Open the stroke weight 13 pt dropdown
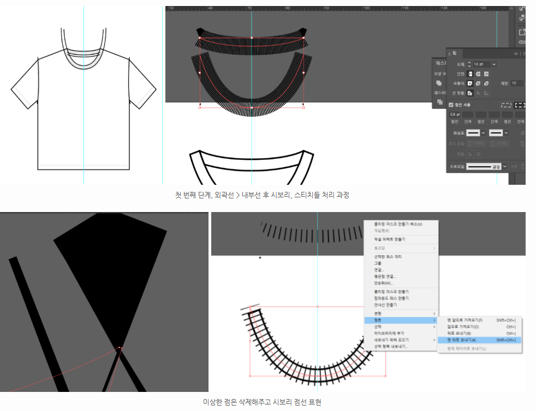Screen dimensions: 536x411 (x=494, y=64)
